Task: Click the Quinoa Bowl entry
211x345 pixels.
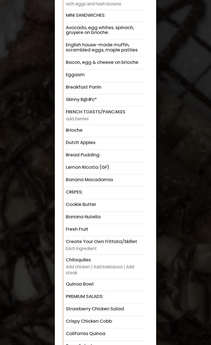Action: point(80,284)
